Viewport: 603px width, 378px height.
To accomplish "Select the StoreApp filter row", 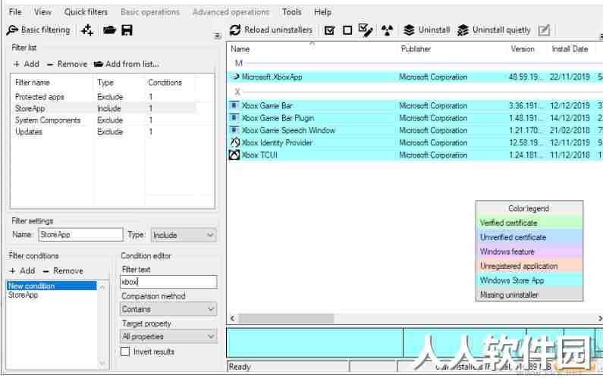I will pyautogui.click(x=104, y=108).
